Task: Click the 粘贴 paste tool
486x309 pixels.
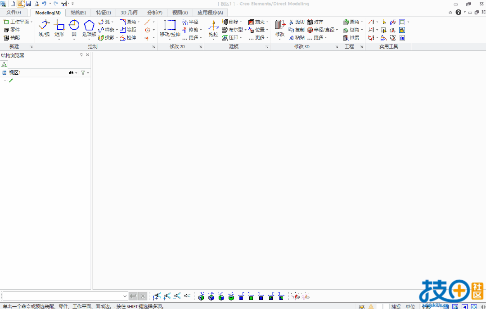Action: click(297, 37)
